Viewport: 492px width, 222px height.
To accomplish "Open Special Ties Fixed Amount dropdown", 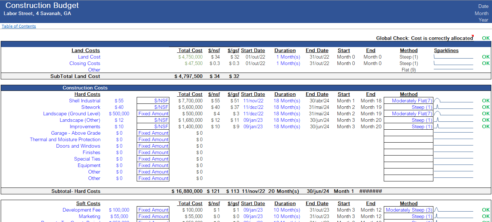I will point(153,159).
